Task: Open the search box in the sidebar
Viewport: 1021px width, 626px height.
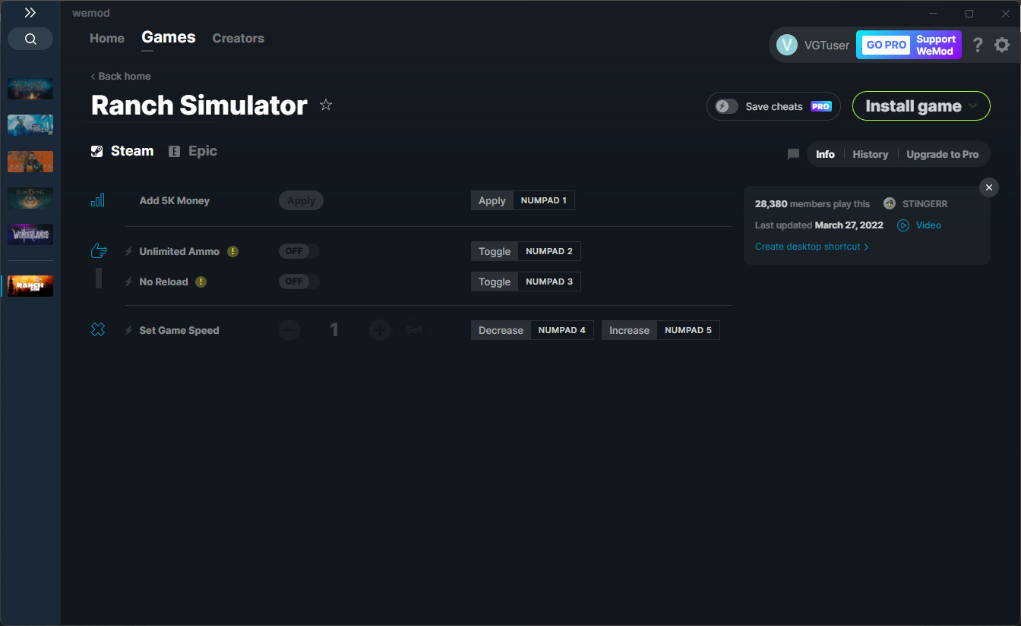Action: 30,39
